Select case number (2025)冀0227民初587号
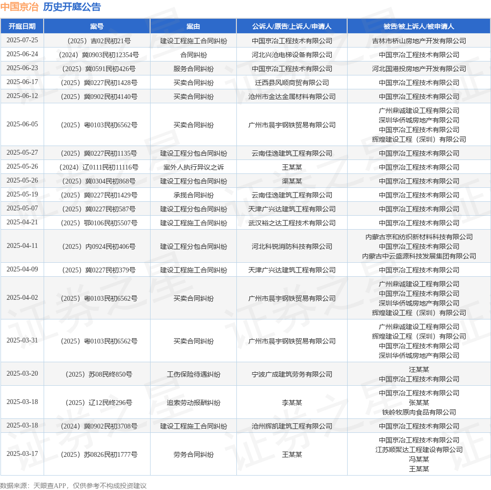The width and height of the screenshot is (491, 490). 99,209
